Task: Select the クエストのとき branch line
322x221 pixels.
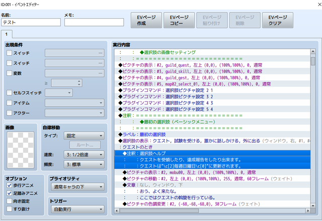Action: coord(212,147)
